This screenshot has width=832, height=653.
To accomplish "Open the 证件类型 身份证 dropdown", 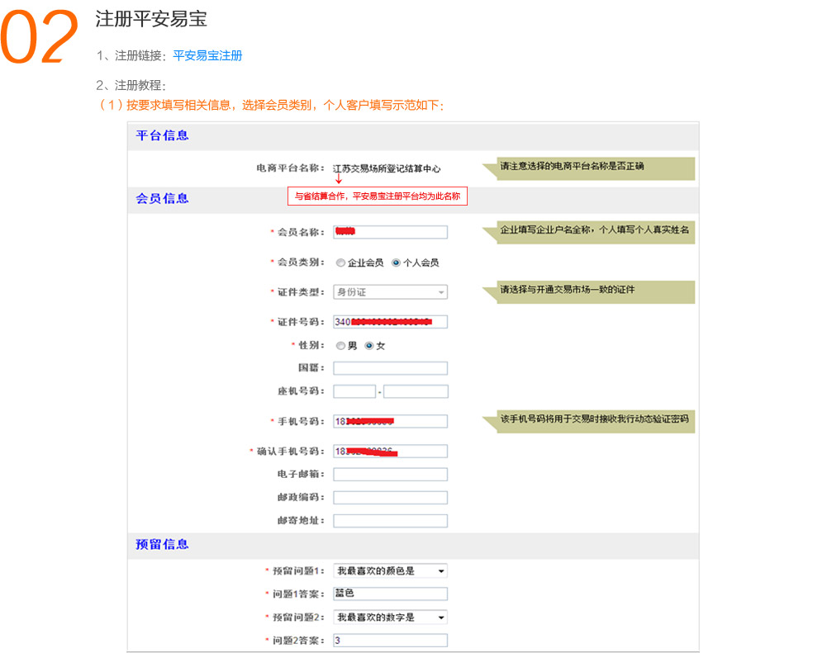I will pyautogui.click(x=390, y=292).
